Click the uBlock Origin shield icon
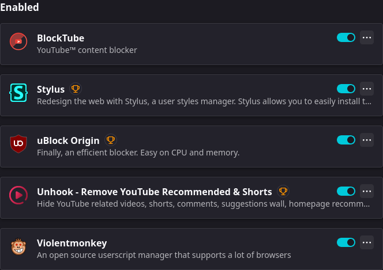The height and width of the screenshot is (270, 383). (x=18, y=144)
